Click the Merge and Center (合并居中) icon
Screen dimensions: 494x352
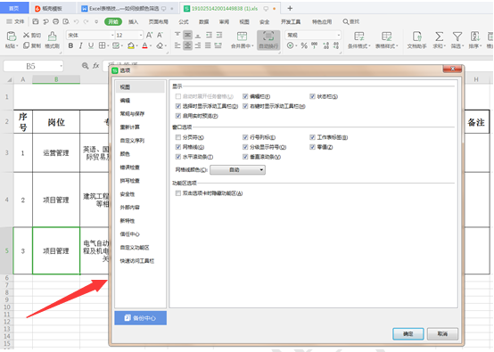242,36
